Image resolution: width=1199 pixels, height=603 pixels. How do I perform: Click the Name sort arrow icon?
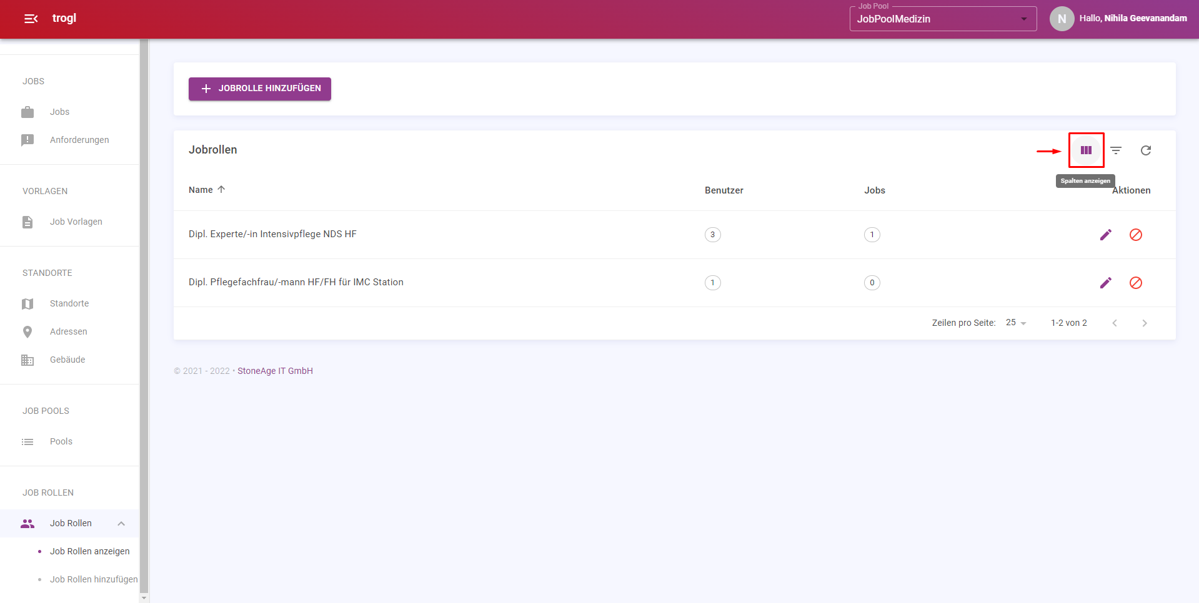[221, 189]
